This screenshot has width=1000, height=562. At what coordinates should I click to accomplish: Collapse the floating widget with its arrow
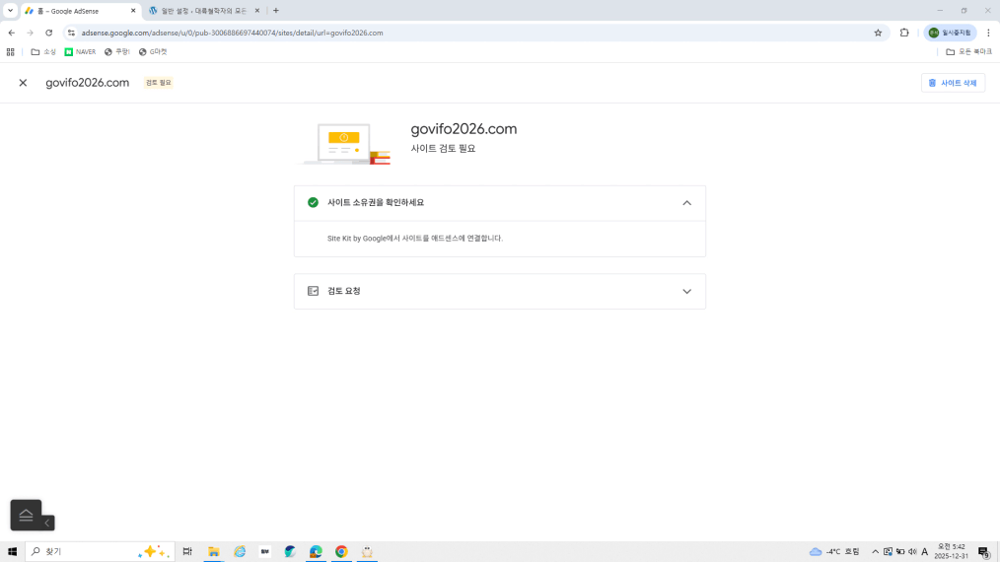point(48,523)
